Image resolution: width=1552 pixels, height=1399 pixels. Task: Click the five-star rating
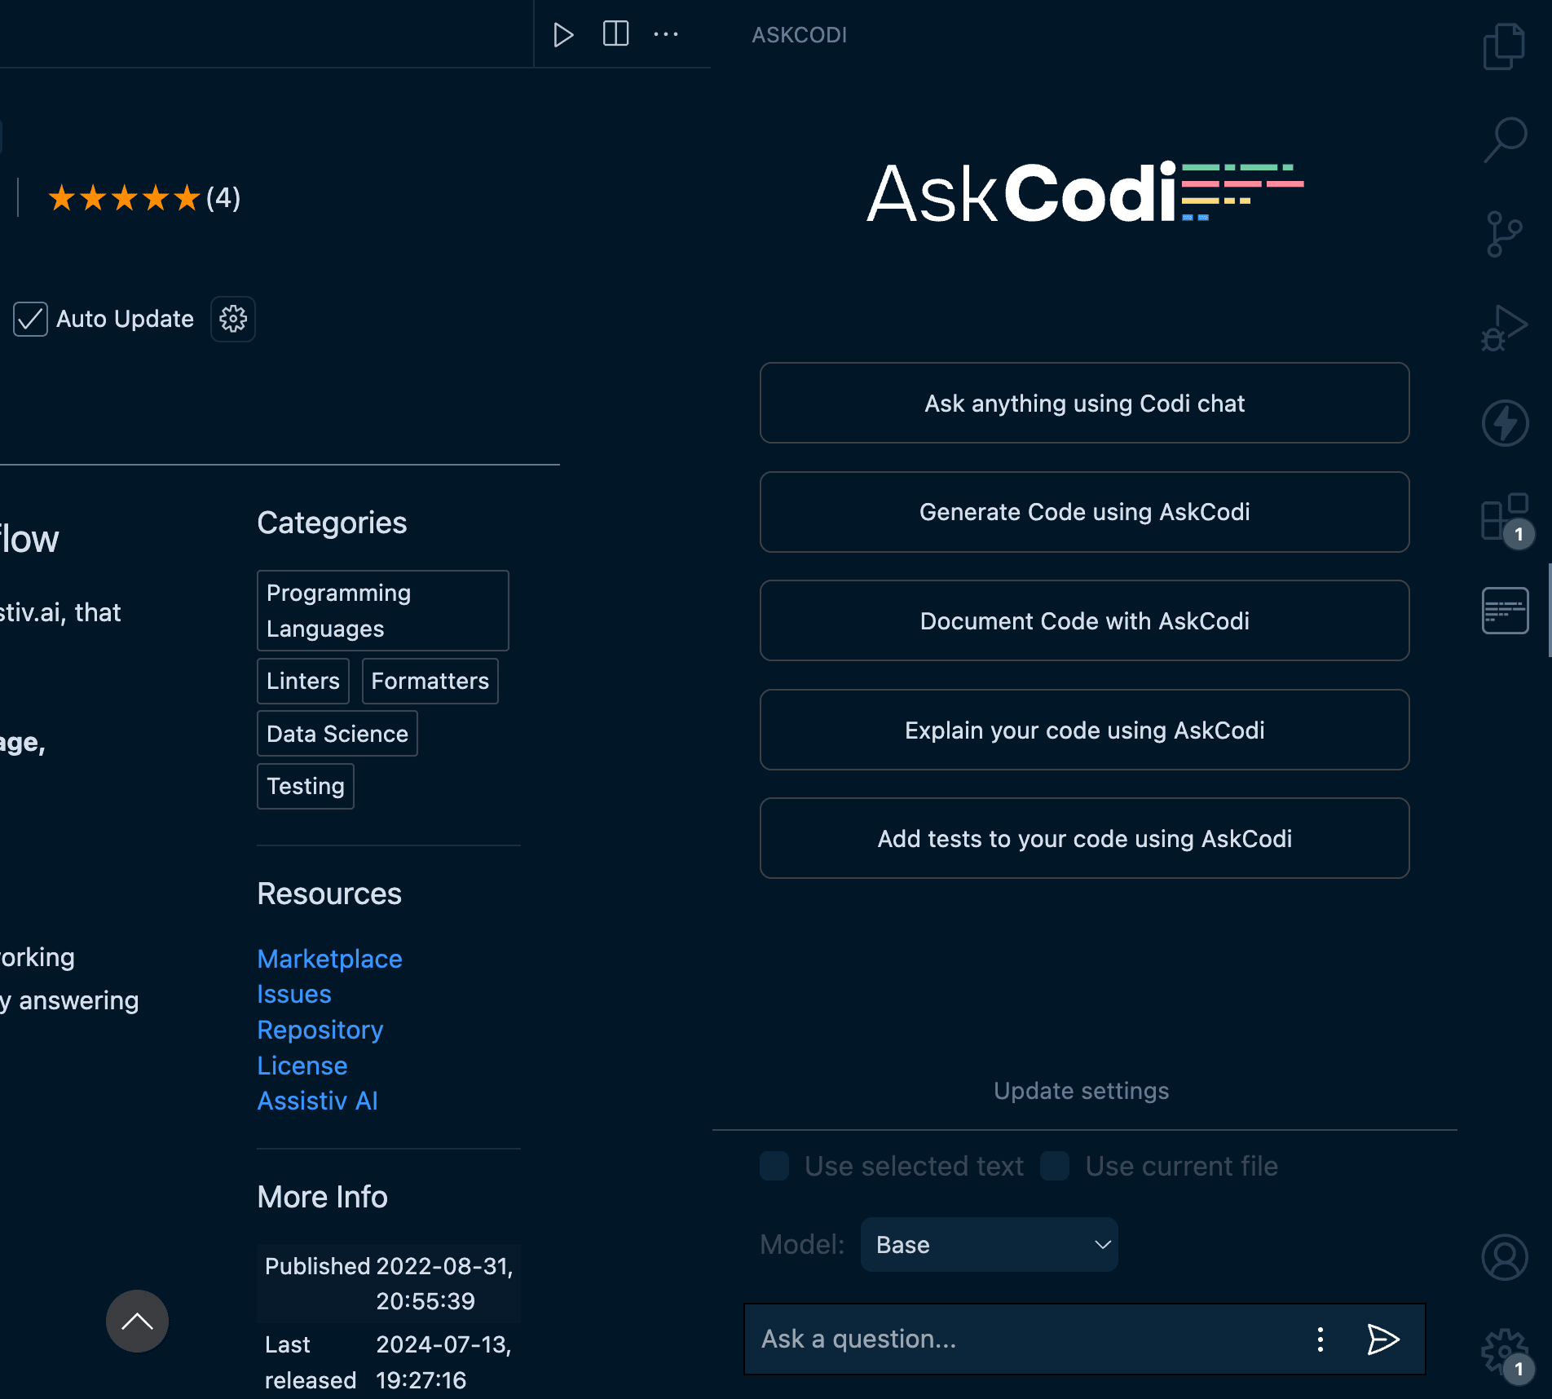(124, 197)
